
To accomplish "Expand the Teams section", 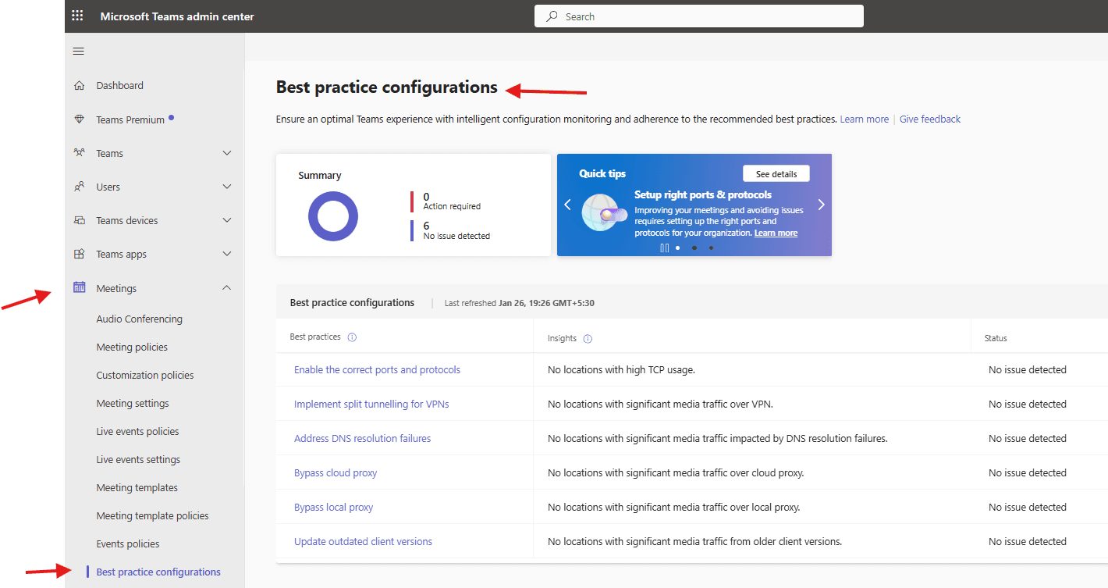I will coord(226,153).
